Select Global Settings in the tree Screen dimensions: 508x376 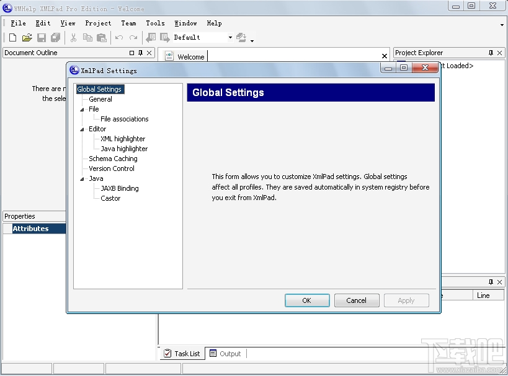(x=100, y=89)
